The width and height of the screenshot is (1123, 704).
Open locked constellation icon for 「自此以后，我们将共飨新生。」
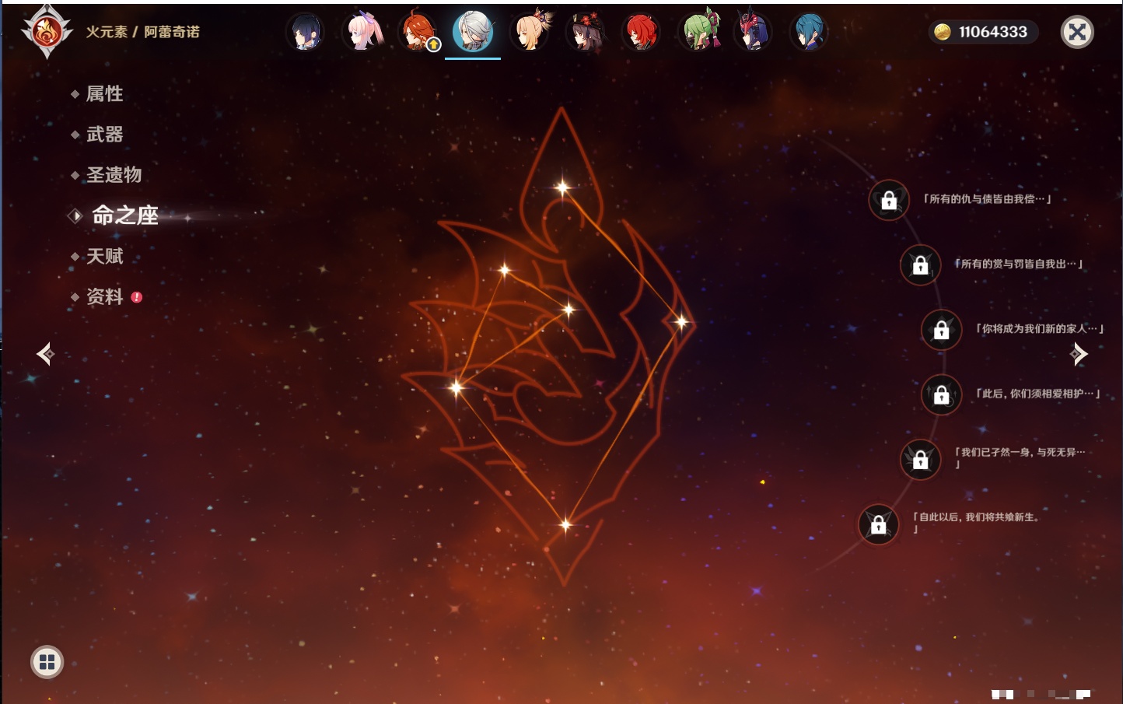point(878,524)
